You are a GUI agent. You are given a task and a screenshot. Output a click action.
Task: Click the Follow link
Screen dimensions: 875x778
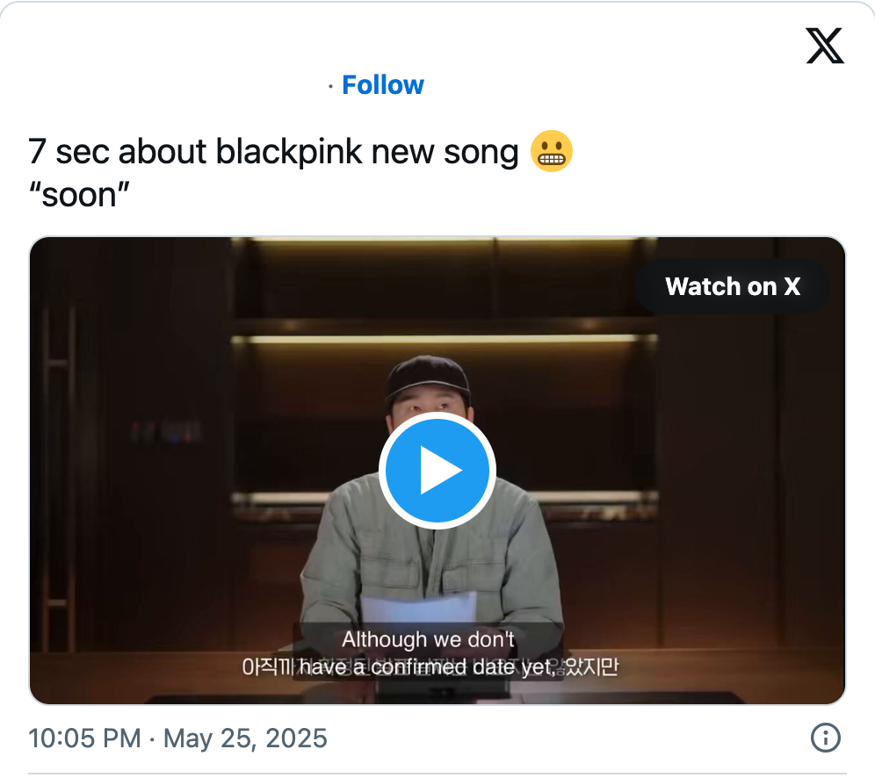coord(382,85)
